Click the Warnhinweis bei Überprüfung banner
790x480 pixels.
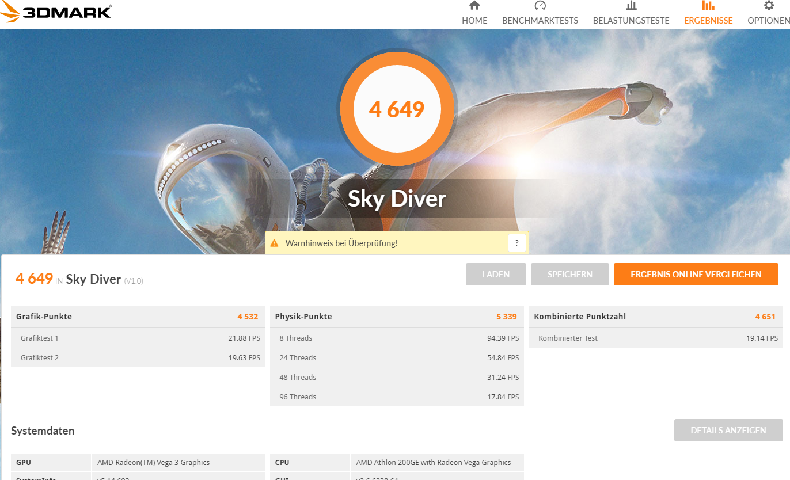(x=397, y=243)
